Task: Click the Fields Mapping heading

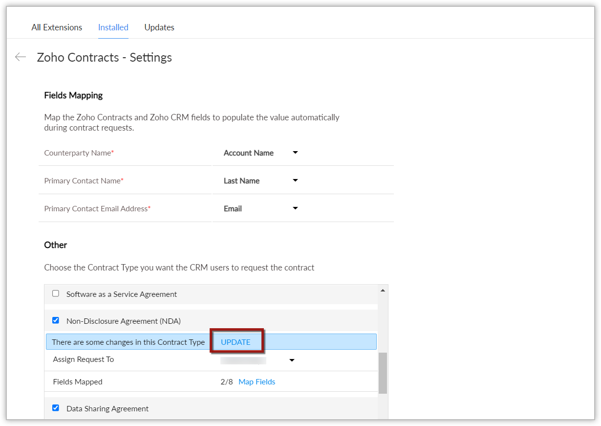Action: tap(73, 95)
